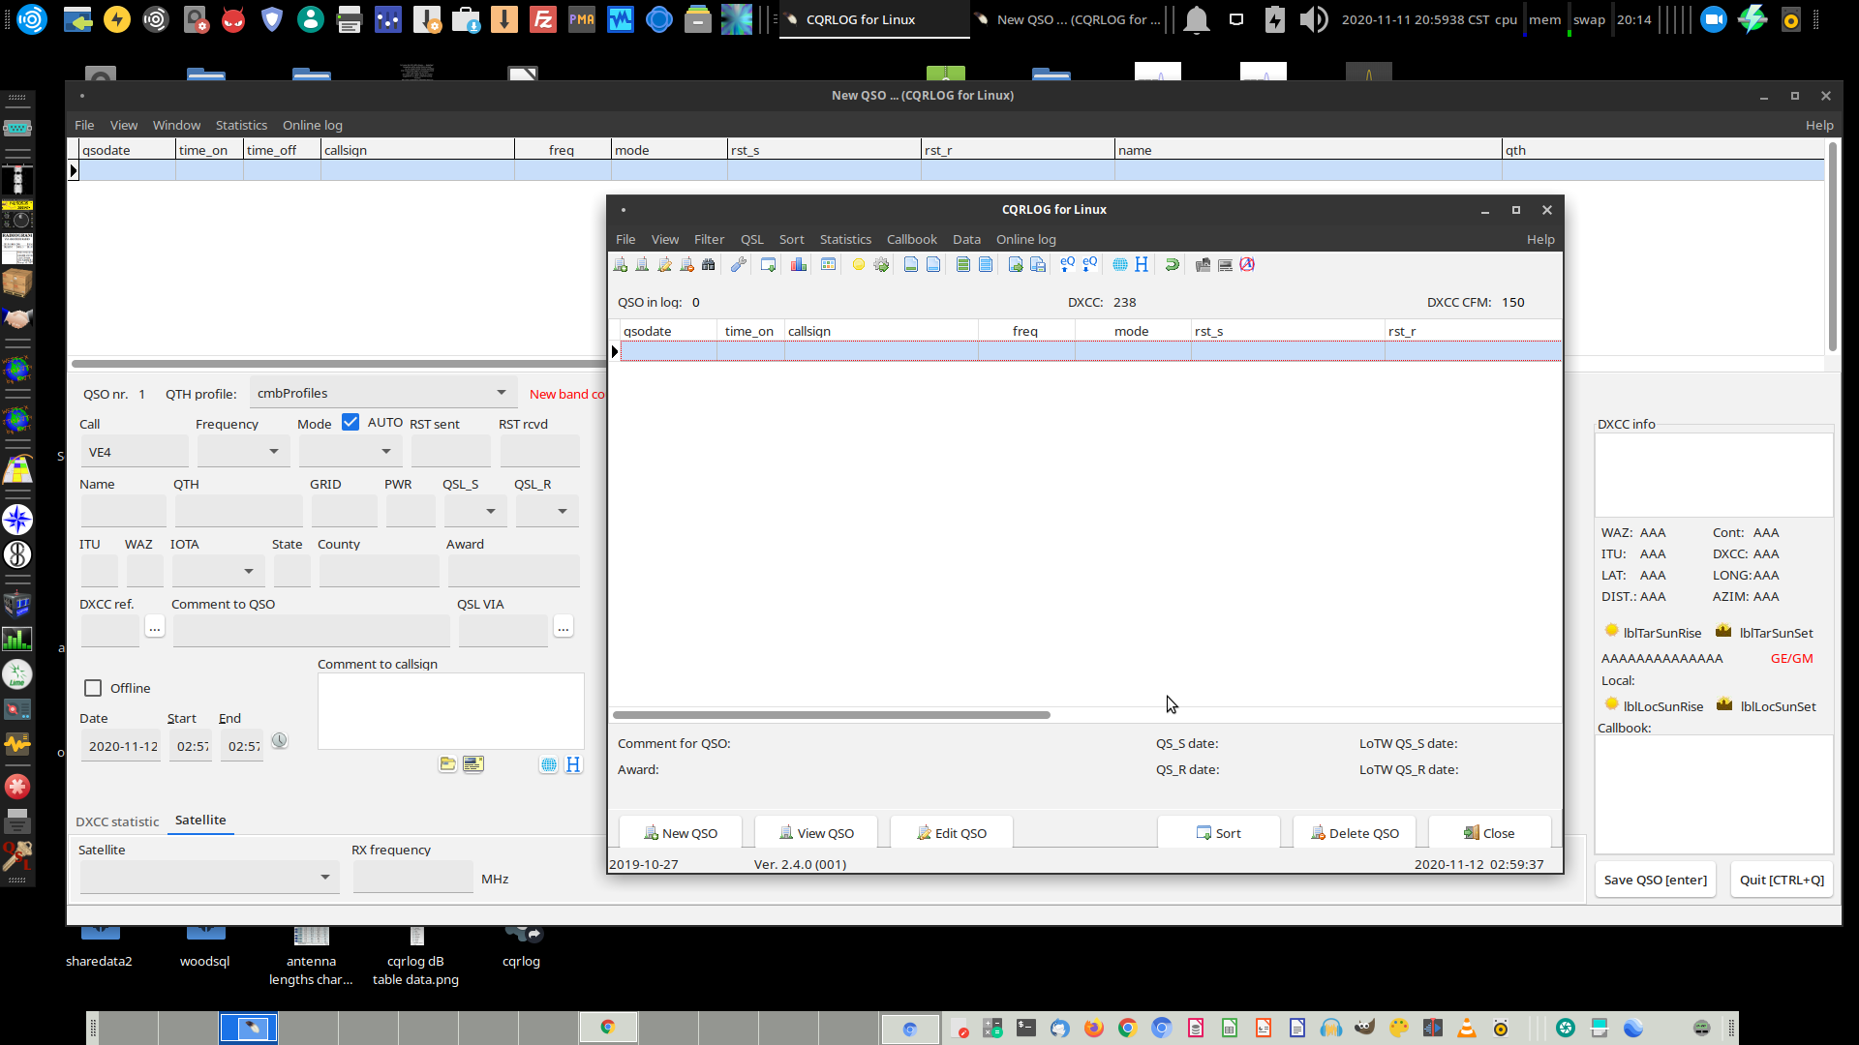Open Callbook menu in CQRLOG window
This screenshot has height=1045, width=1859.
912,239
